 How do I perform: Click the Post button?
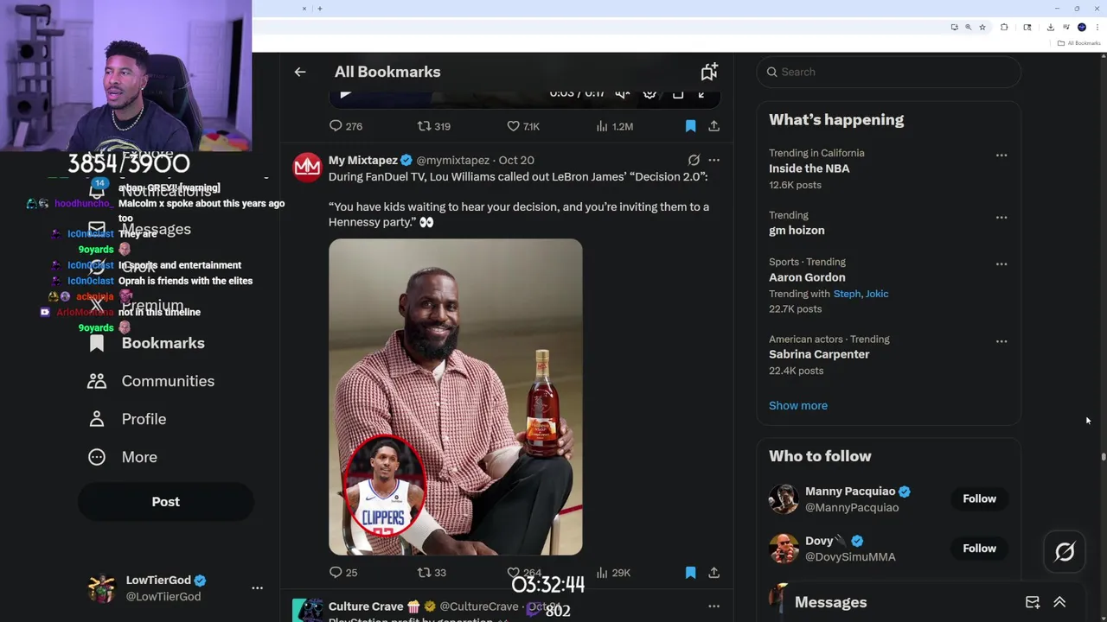(x=166, y=502)
